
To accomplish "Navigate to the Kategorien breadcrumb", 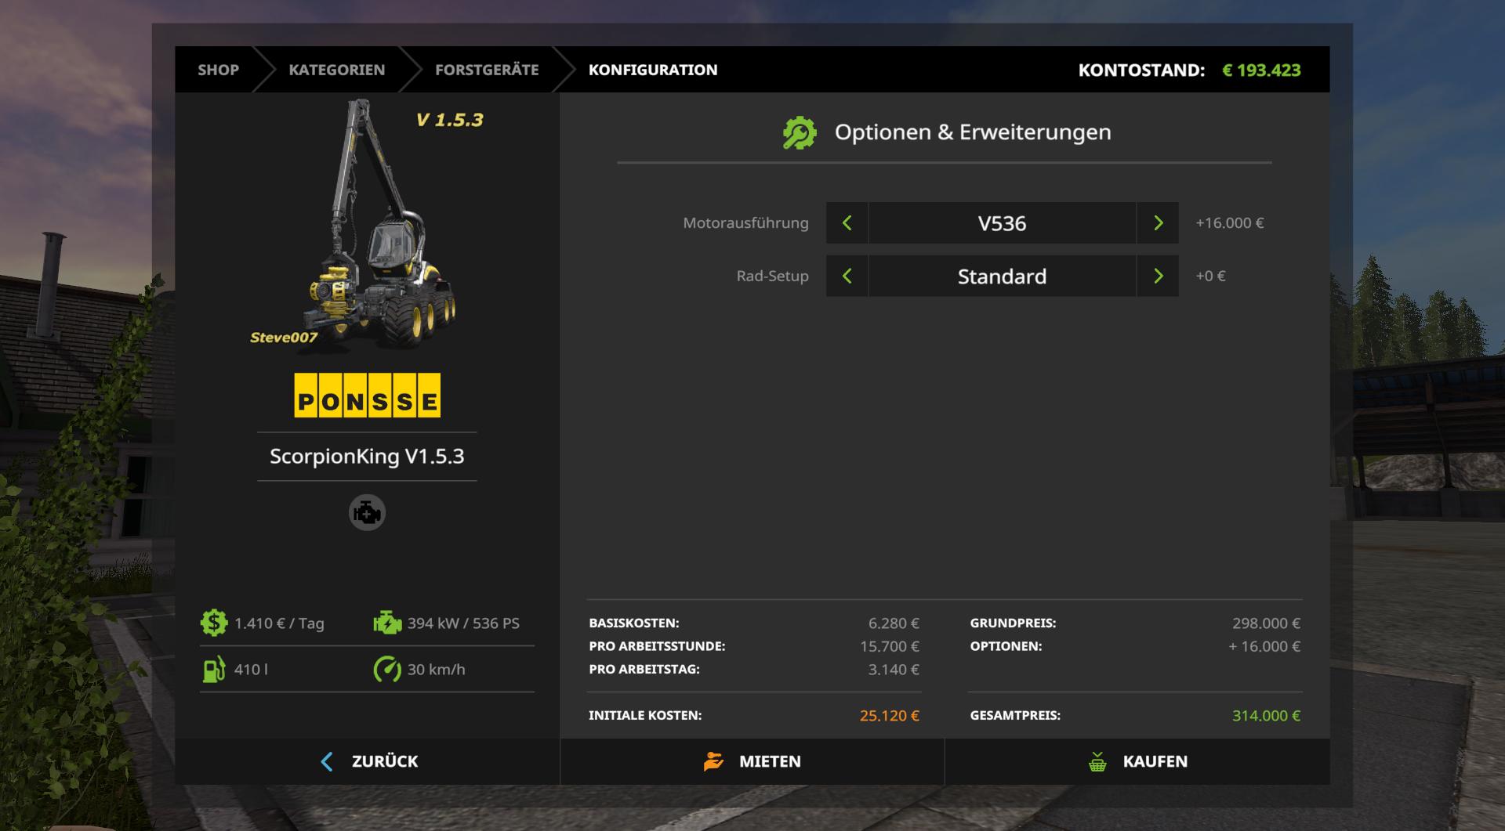I will tap(336, 70).
